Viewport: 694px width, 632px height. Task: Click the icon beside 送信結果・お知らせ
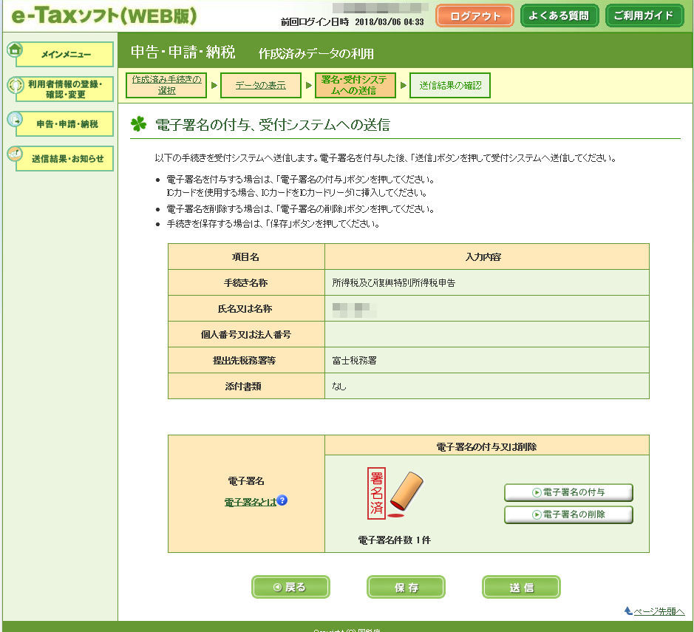(15, 154)
